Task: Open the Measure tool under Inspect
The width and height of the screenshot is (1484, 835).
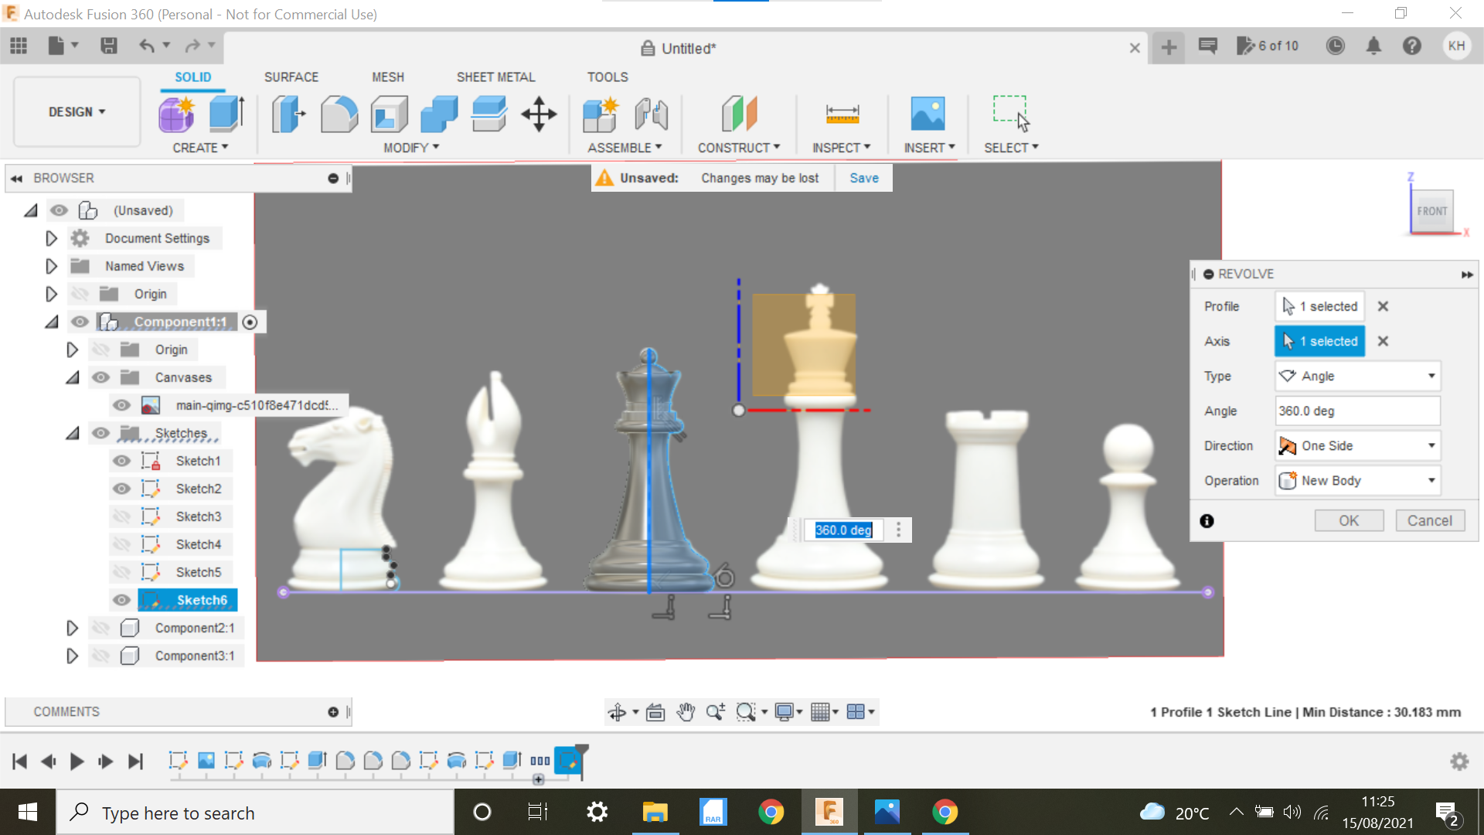Action: pos(842,114)
